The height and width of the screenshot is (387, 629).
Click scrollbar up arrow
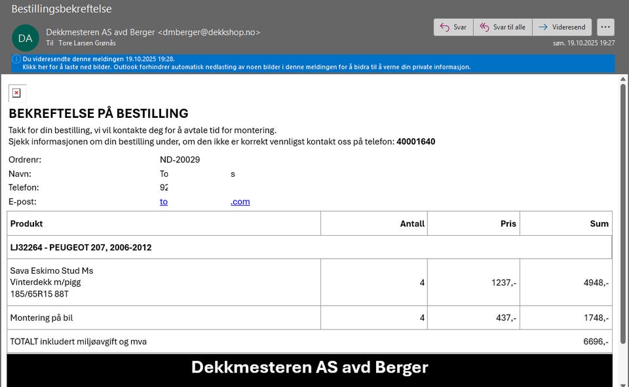(622, 79)
